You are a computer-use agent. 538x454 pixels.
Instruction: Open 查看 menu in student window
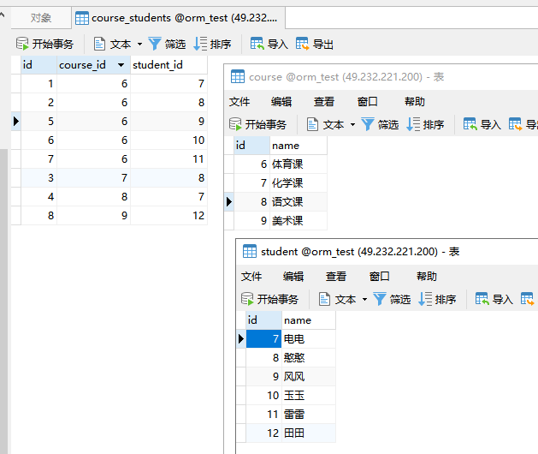click(x=336, y=277)
